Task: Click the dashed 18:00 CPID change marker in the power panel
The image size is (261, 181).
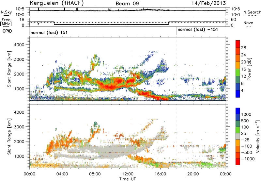Action: (x=177, y=69)
